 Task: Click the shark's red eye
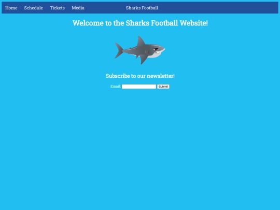pyautogui.click(x=155, y=49)
